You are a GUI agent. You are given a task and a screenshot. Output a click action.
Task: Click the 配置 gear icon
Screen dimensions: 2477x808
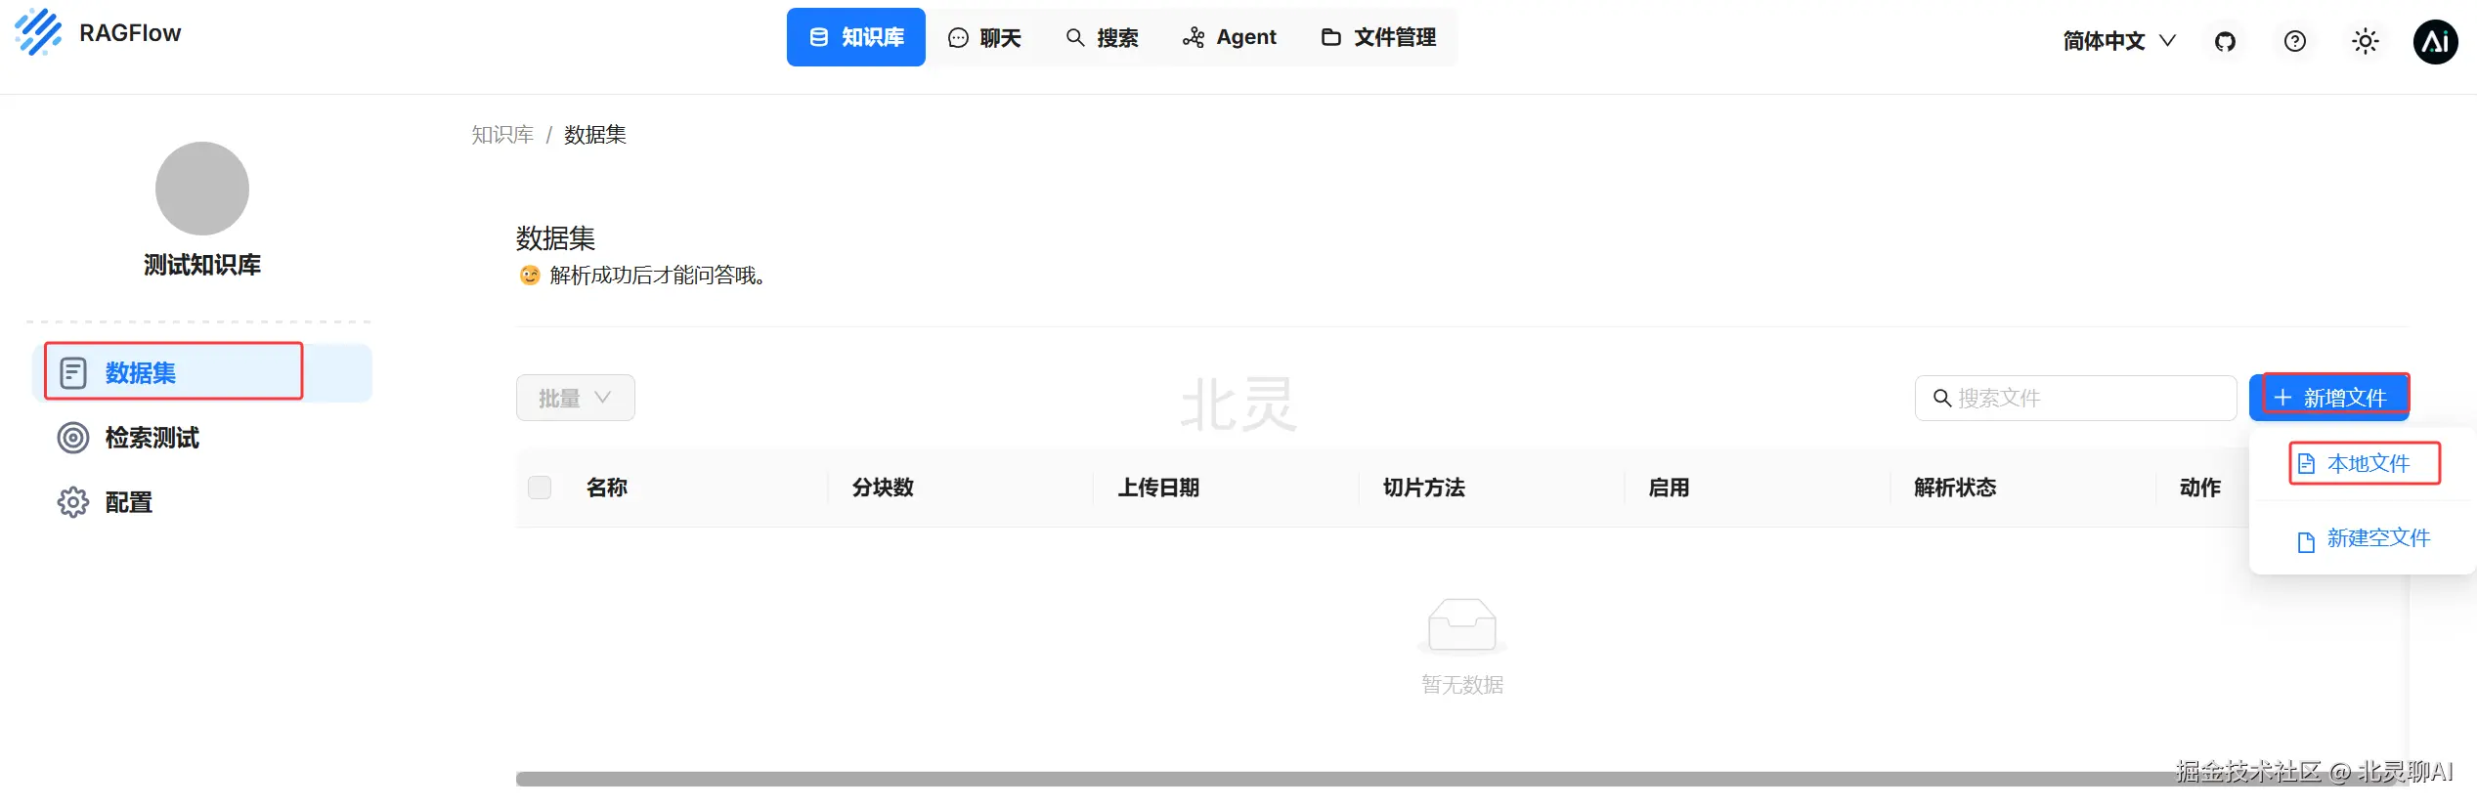point(73,502)
